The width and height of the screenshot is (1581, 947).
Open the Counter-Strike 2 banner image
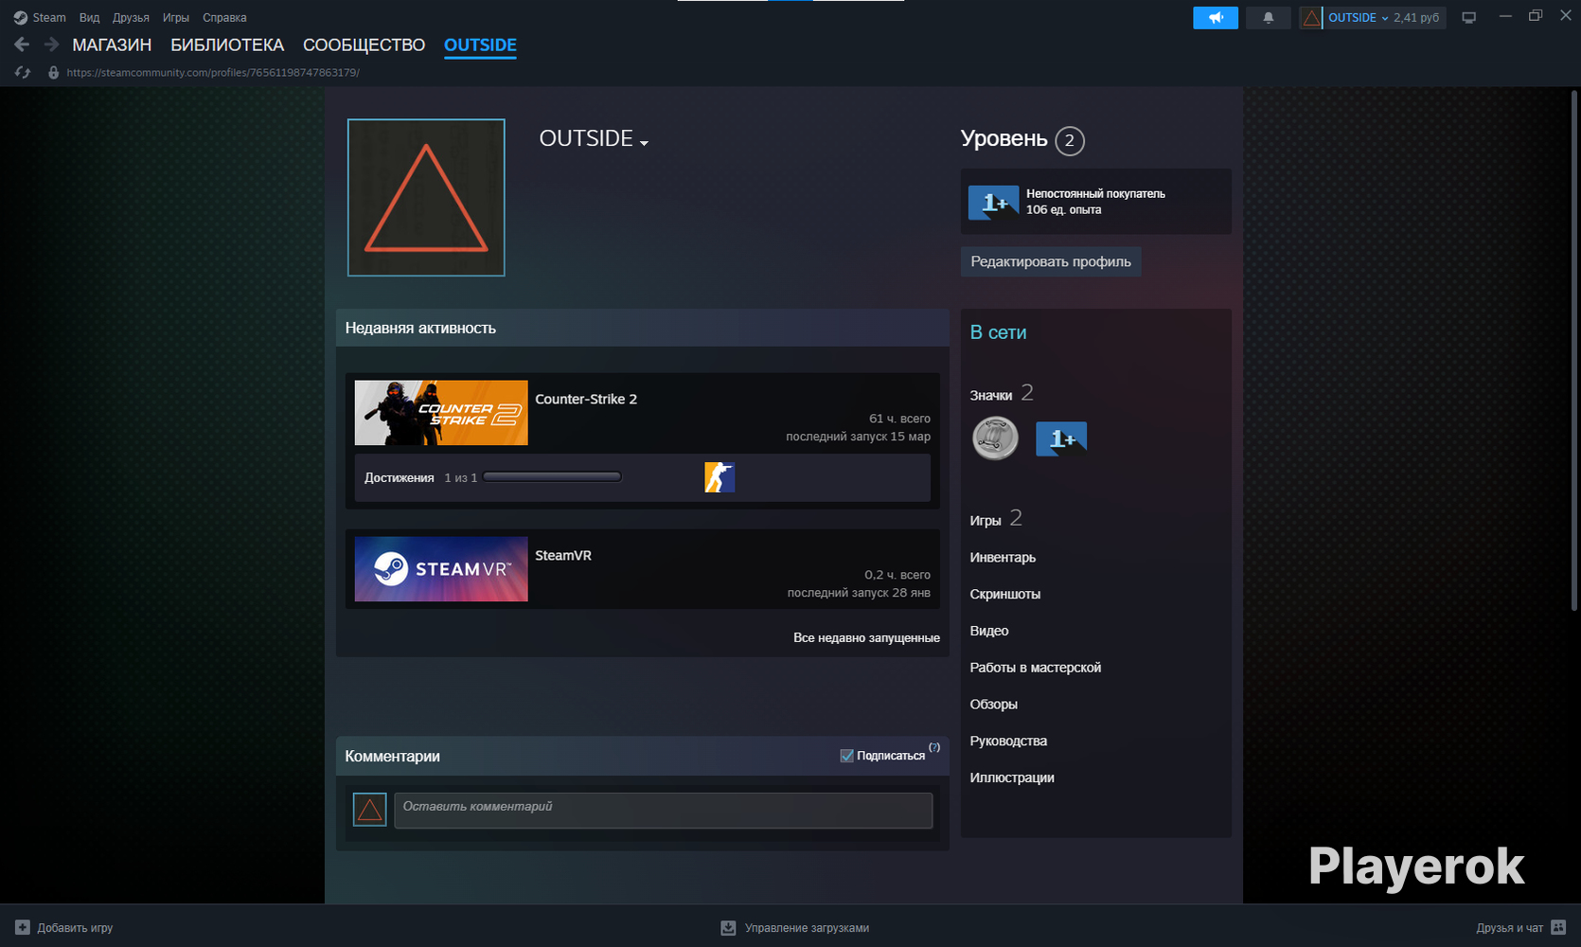coord(441,413)
